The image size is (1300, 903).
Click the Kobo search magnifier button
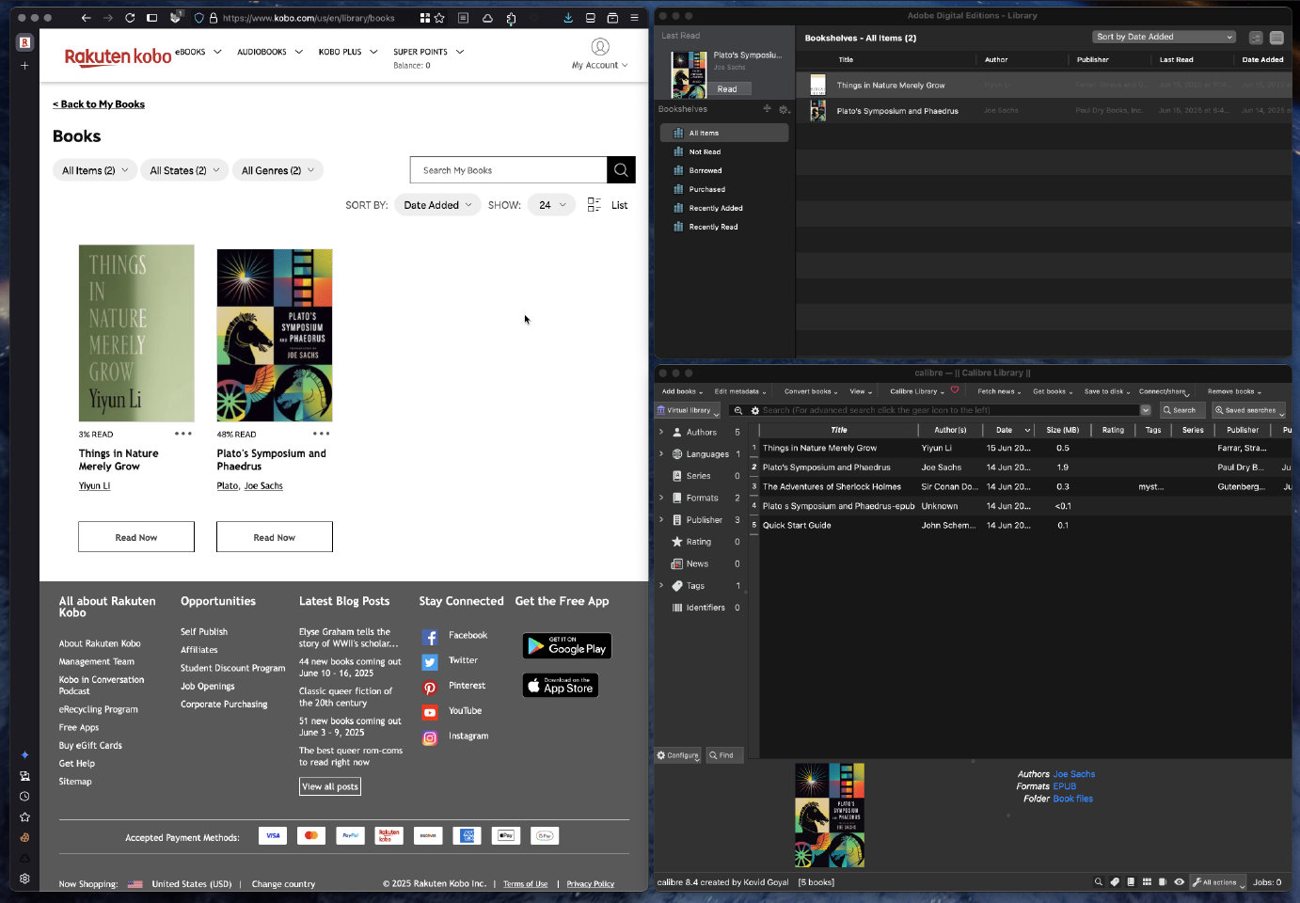[621, 170]
